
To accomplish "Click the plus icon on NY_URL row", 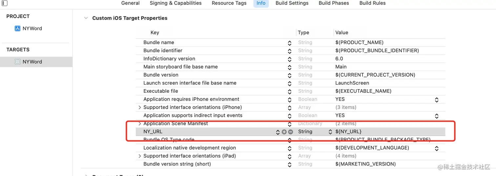I will tap(284, 132).
